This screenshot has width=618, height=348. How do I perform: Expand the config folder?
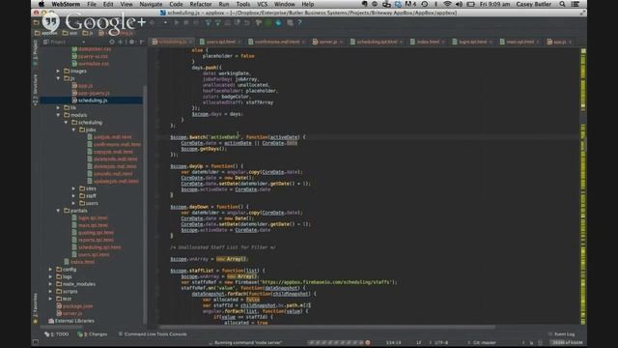[x=50, y=269]
